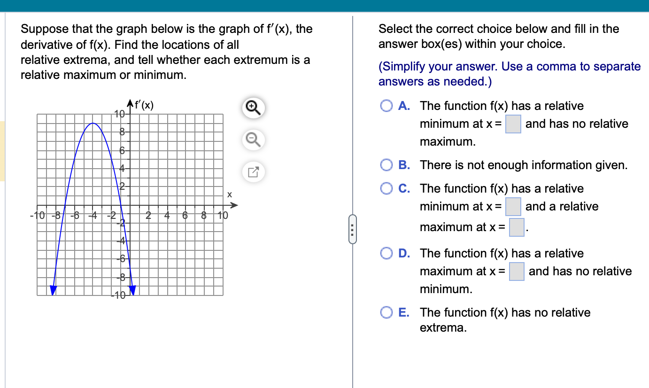
Task: Click the blue parabola curve on the graph
Action: tap(93, 124)
